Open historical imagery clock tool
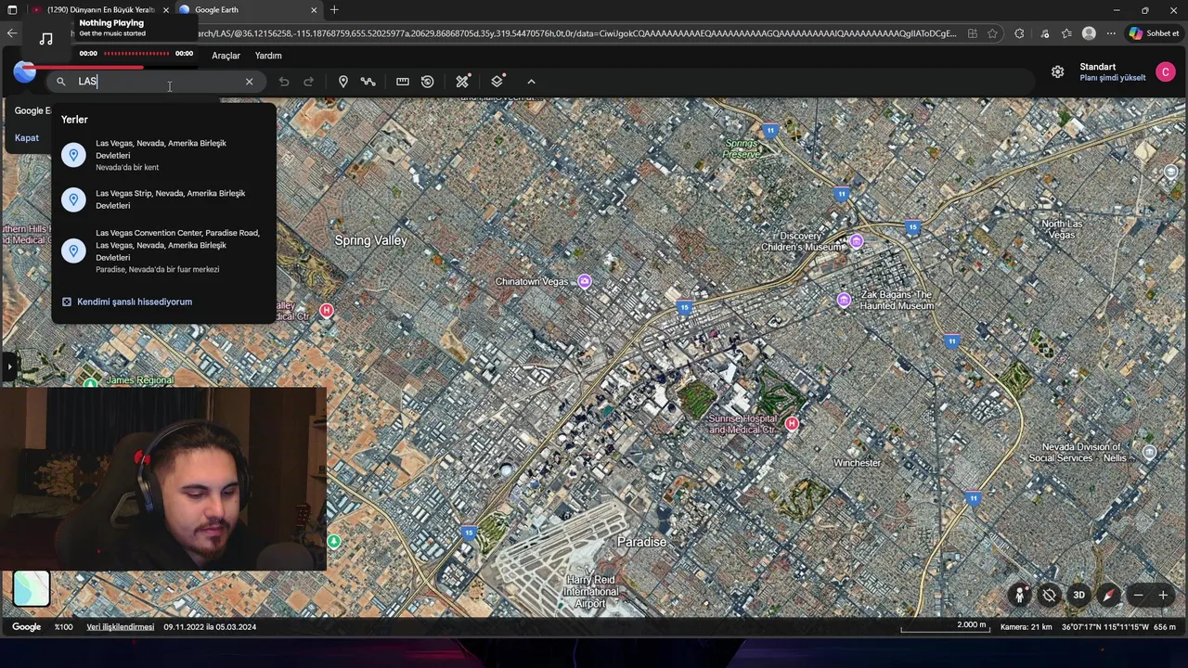The height and width of the screenshot is (668, 1188). pyautogui.click(x=428, y=82)
